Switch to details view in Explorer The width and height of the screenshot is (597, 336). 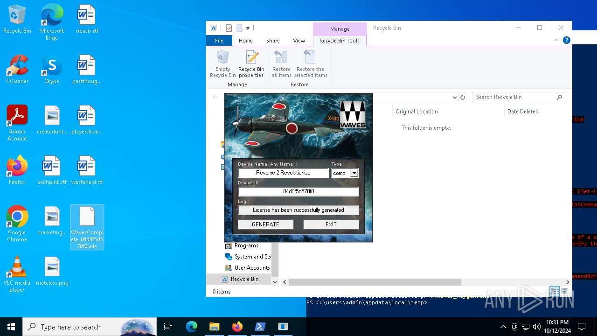tap(555, 291)
